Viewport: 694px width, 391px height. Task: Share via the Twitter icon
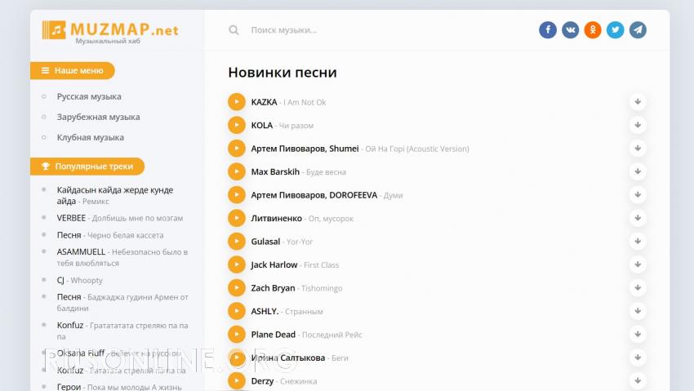point(616,29)
